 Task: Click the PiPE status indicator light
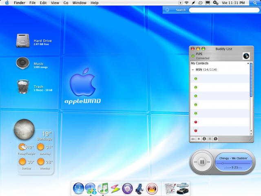point(193,56)
